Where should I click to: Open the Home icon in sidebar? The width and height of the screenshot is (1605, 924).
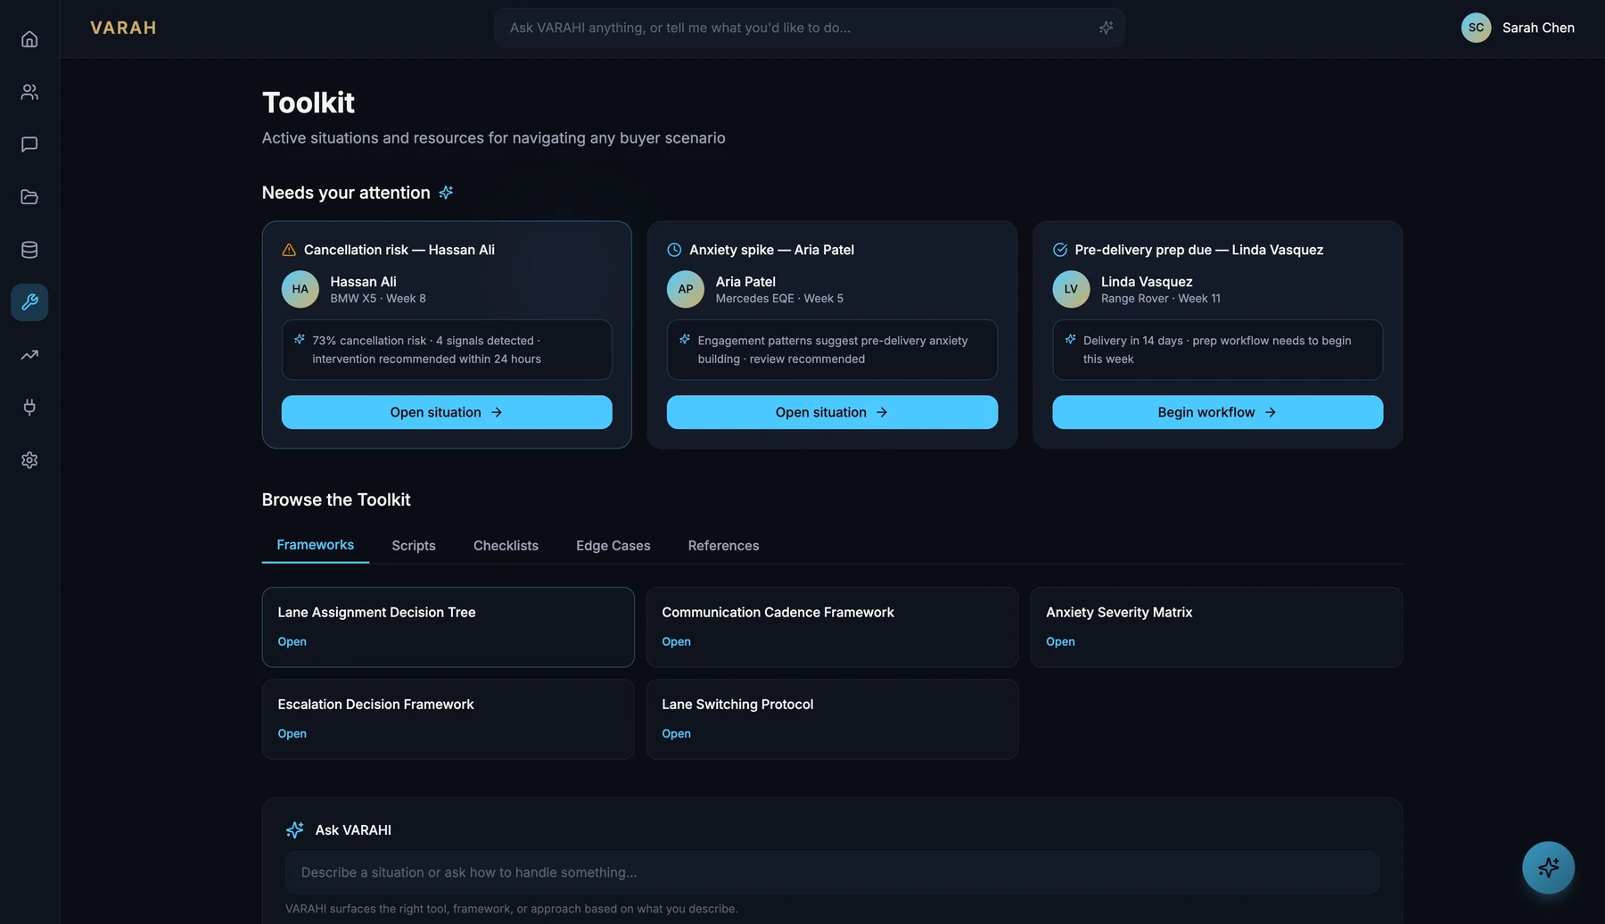point(29,39)
